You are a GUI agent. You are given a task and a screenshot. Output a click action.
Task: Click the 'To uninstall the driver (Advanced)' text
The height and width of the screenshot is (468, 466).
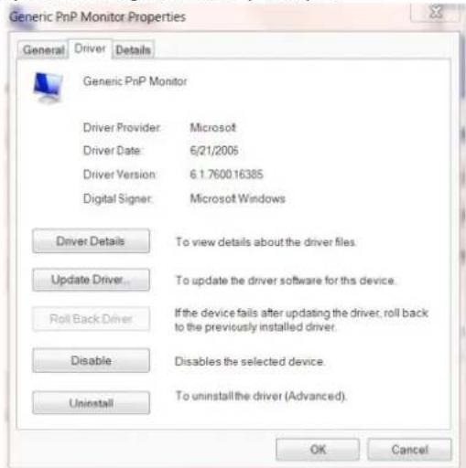(261, 396)
